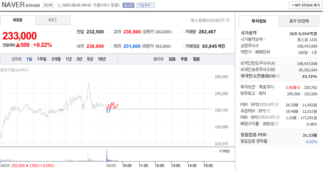
Task: Click the 43.72% foreign ownership value
Action: [309, 76]
